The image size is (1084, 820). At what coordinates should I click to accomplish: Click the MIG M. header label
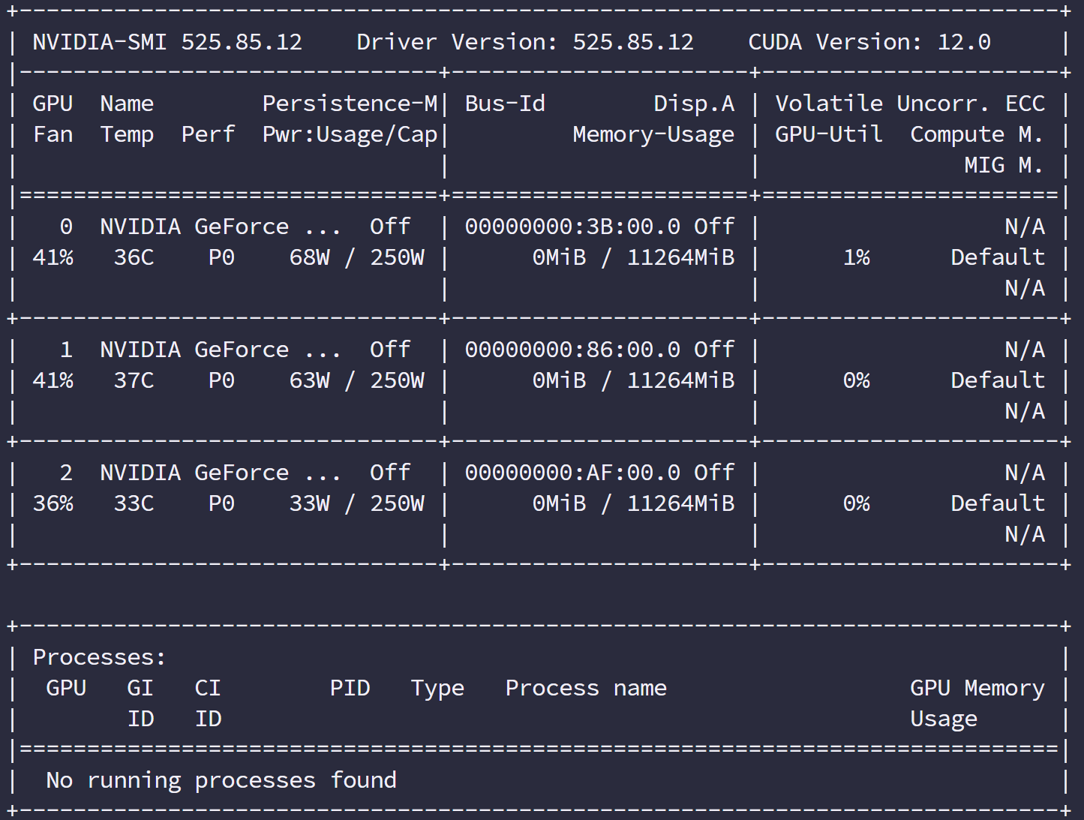pos(1003,165)
